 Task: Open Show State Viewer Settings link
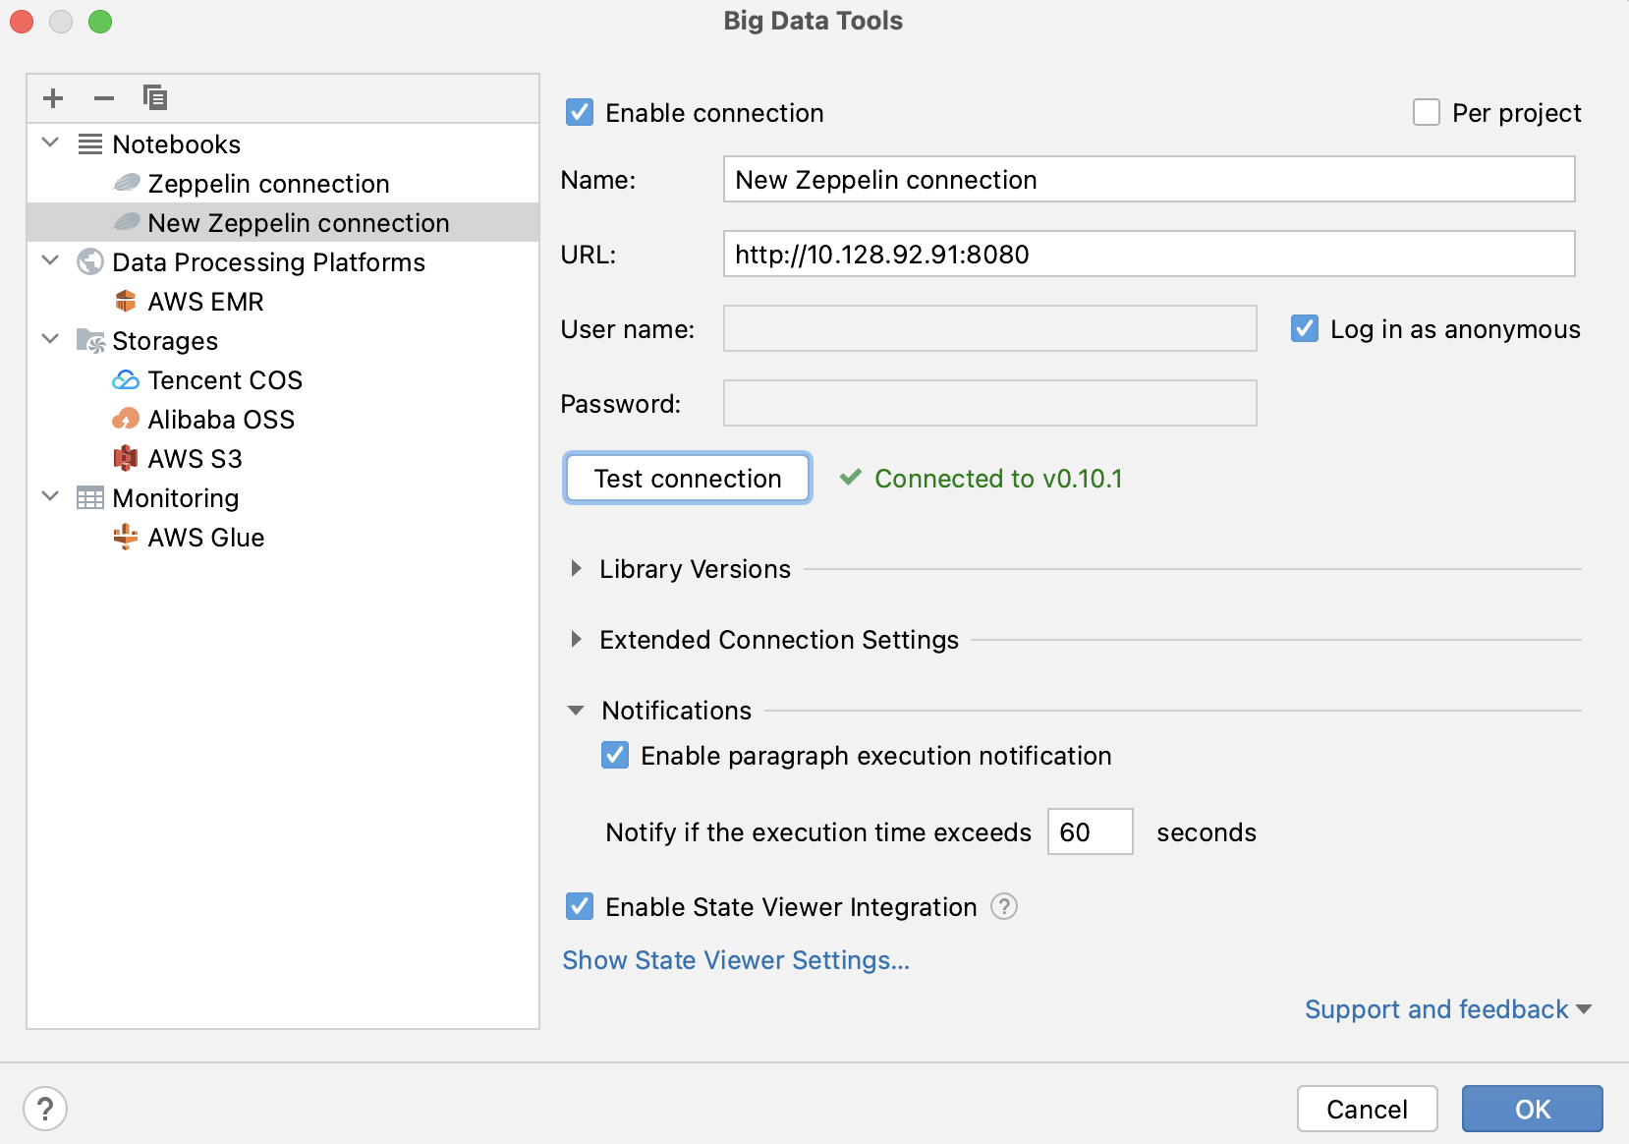point(736,959)
